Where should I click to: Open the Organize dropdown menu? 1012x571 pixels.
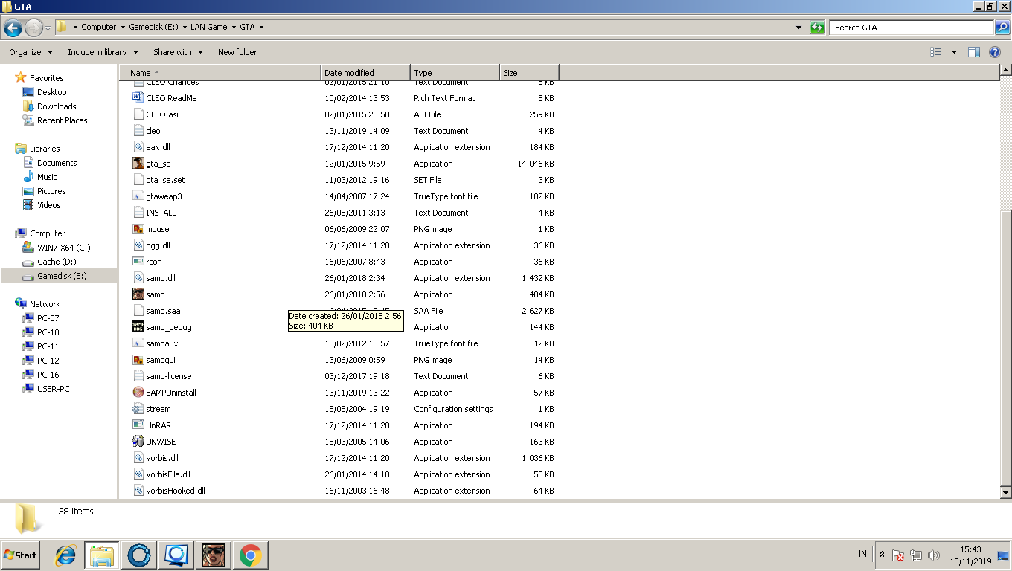[x=31, y=52]
